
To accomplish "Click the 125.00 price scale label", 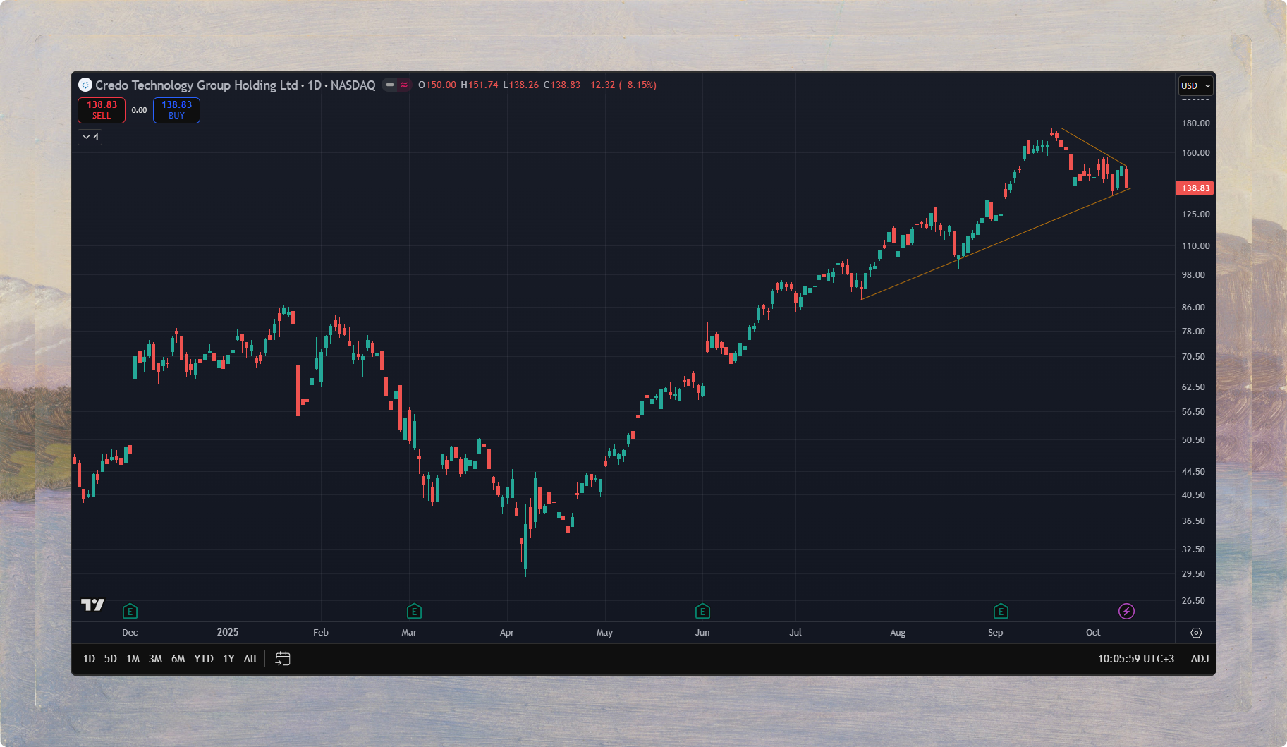I will point(1195,214).
